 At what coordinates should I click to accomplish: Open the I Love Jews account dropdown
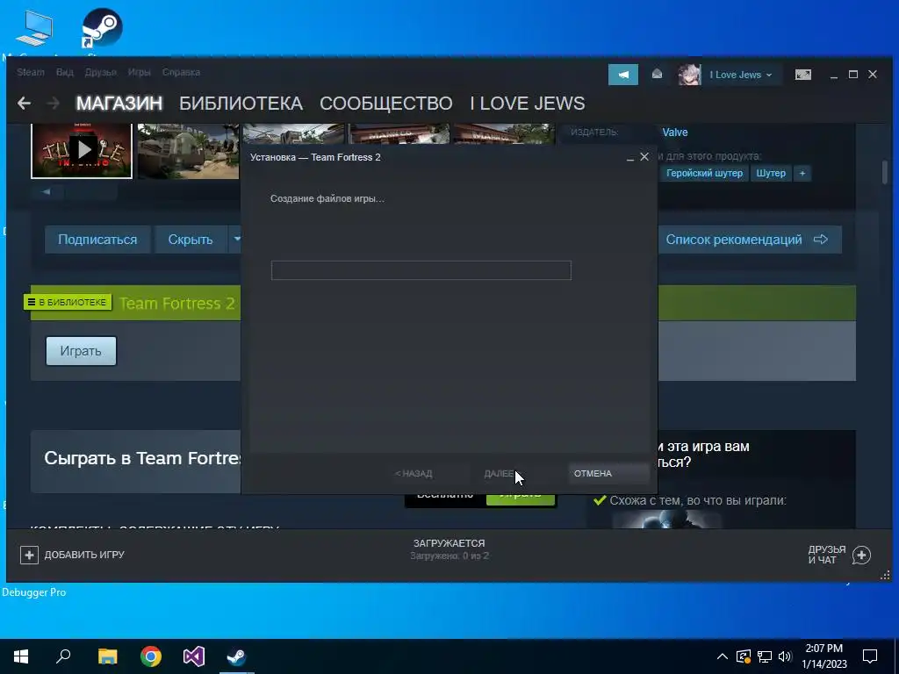[x=741, y=75]
